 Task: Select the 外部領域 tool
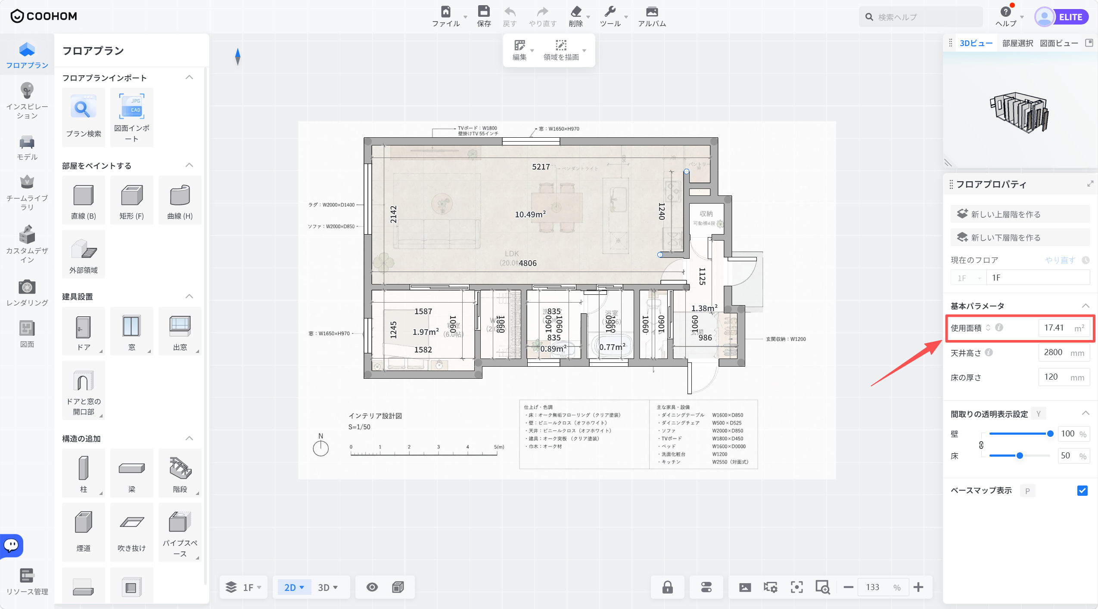coord(84,254)
